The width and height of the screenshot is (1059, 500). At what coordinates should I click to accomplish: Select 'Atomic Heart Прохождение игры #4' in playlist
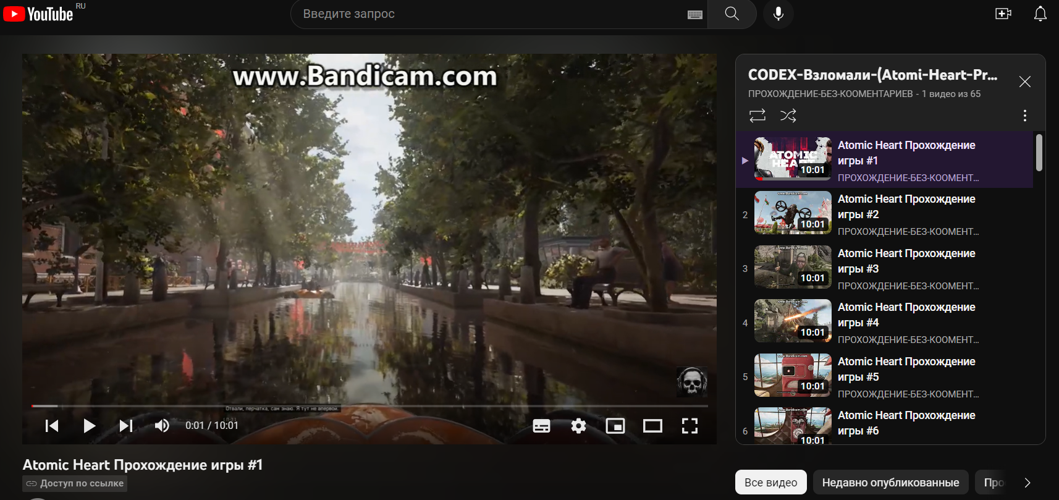point(884,322)
